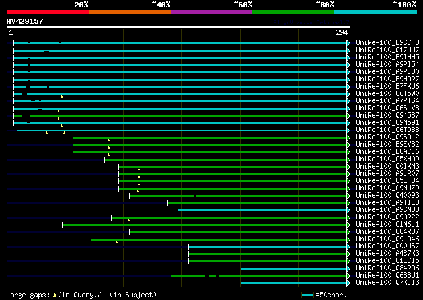This screenshot has height=300, width=423.
Task: Click the cyan ~100% identity color band
Action: (376, 12)
